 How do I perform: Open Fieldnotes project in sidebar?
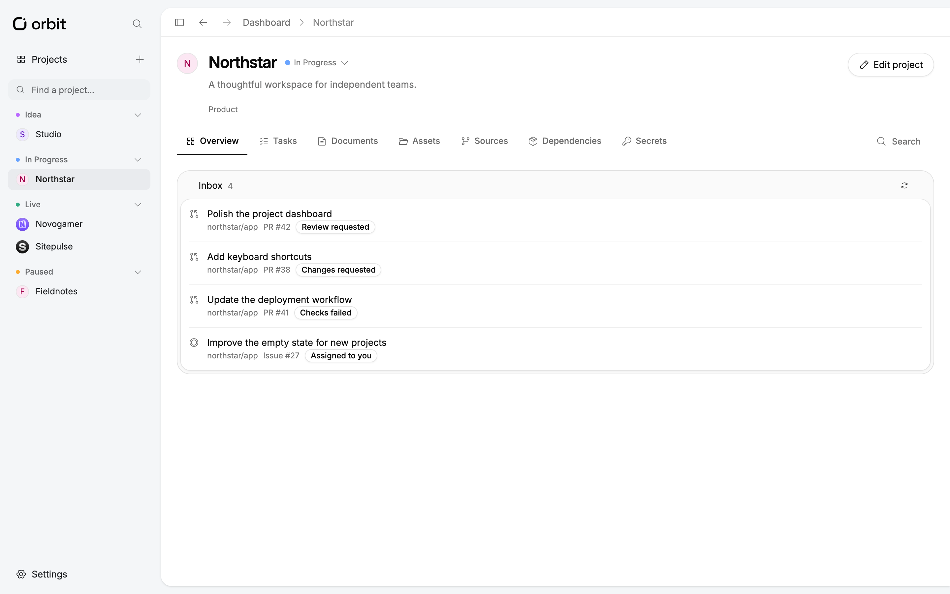click(x=79, y=291)
